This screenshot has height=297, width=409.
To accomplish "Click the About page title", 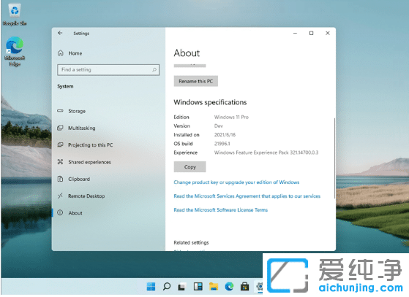I will pos(187,53).
